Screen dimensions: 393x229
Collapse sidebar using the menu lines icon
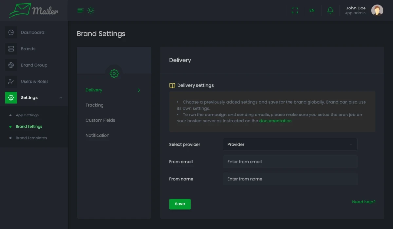[x=80, y=10]
